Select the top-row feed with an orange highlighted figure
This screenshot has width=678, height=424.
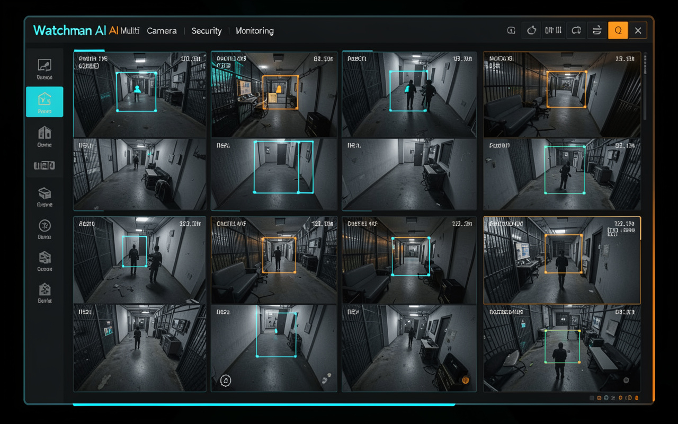(x=274, y=95)
